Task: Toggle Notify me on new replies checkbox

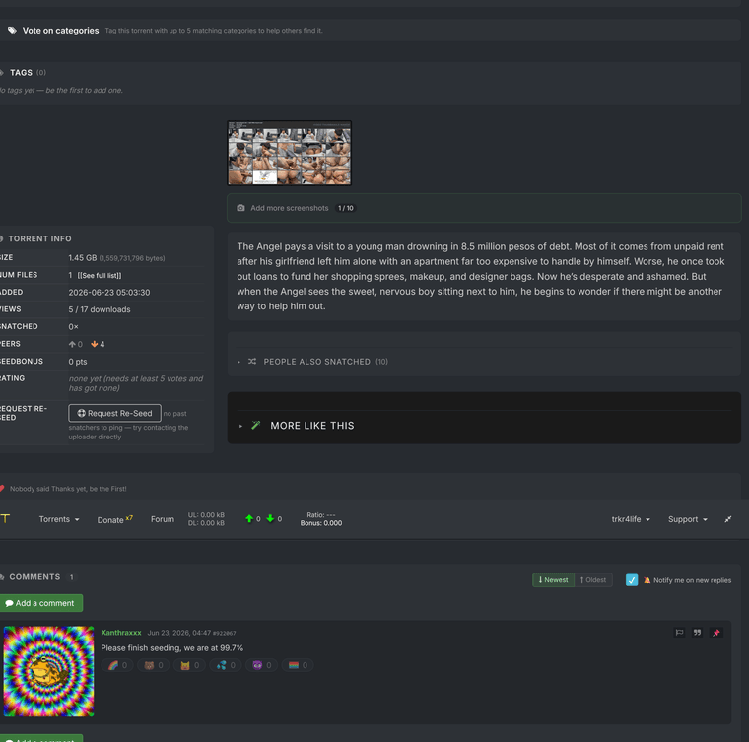Action: tap(632, 580)
